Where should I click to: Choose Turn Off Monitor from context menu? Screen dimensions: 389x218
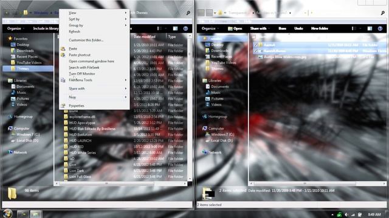click(82, 74)
